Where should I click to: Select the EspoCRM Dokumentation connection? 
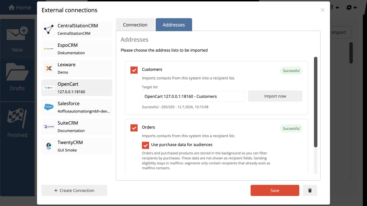[x=77, y=49]
